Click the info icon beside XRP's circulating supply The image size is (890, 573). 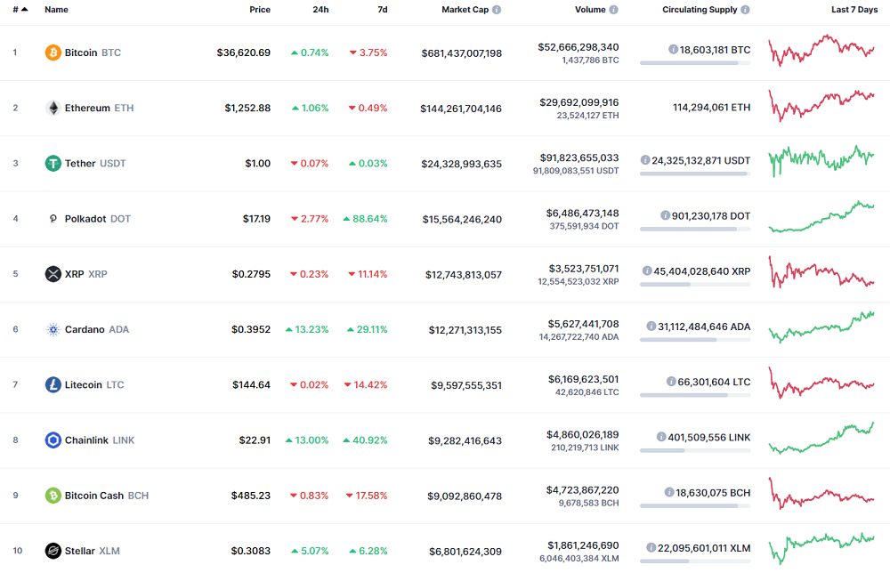647,270
